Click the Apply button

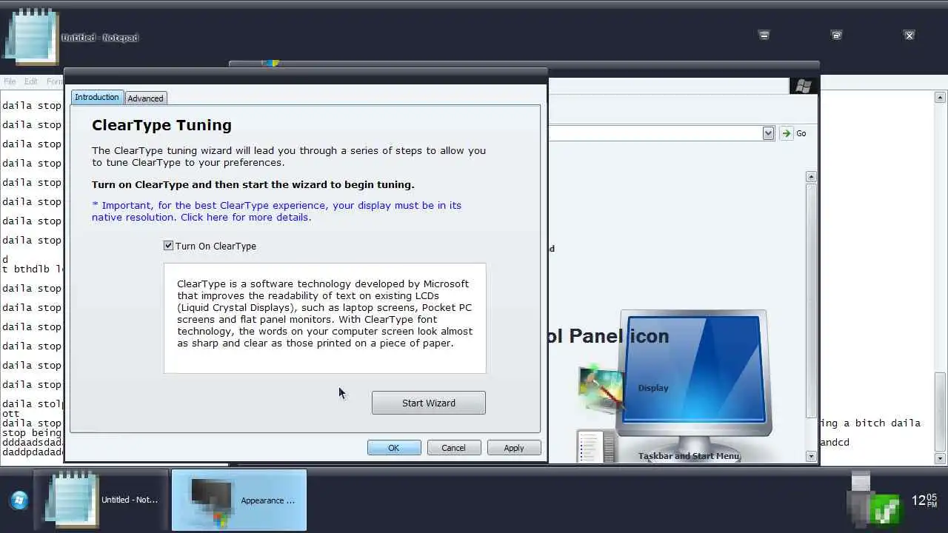[x=514, y=448]
